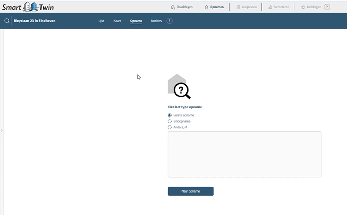Open the Meldingen section
Viewport: 347px width, 215px height.
pyautogui.click(x=311, y=7)
